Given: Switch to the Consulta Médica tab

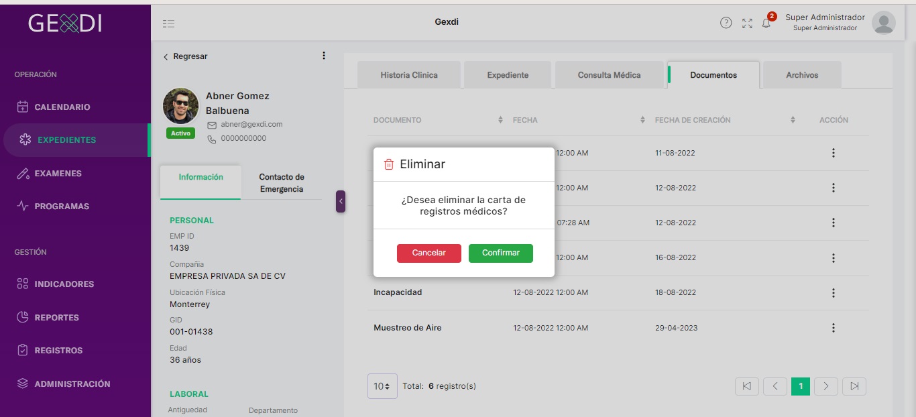Looking at the screenshot, I should tap(609, 75).
